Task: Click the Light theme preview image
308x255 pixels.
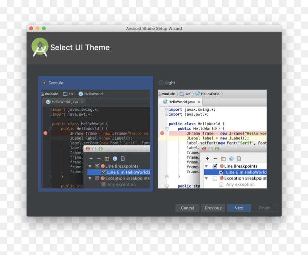Action: 212,139
